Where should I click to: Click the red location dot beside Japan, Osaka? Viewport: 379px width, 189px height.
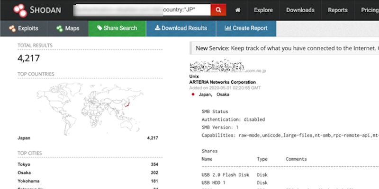193,94
